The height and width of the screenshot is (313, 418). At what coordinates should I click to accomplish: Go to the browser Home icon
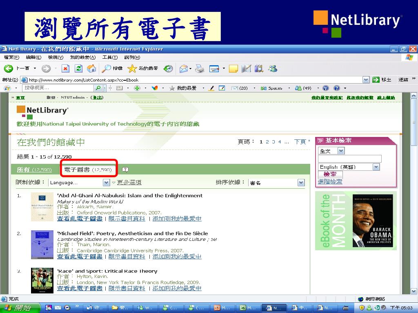91,68
